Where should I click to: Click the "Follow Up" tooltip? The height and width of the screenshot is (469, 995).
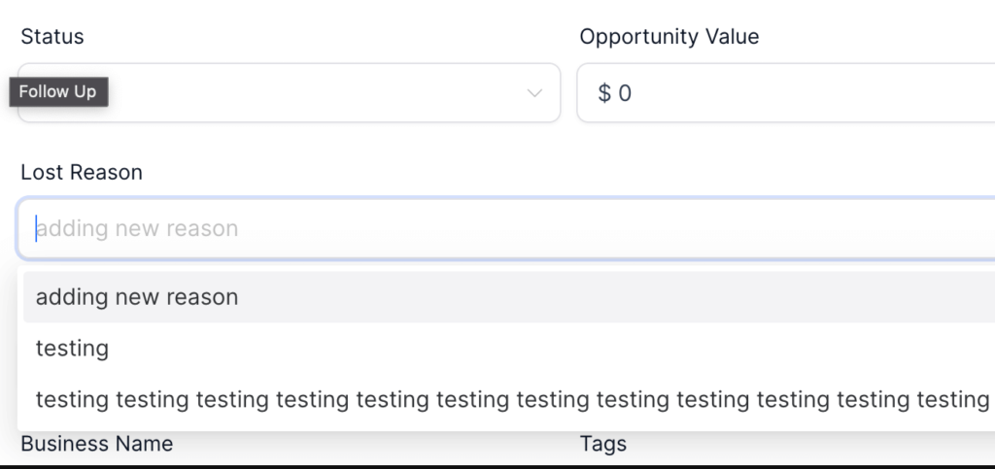(58, 91)
